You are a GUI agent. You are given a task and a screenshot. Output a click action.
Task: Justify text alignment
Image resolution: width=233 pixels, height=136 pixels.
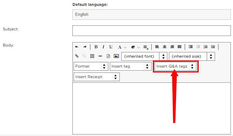click(x=179, y=47)
